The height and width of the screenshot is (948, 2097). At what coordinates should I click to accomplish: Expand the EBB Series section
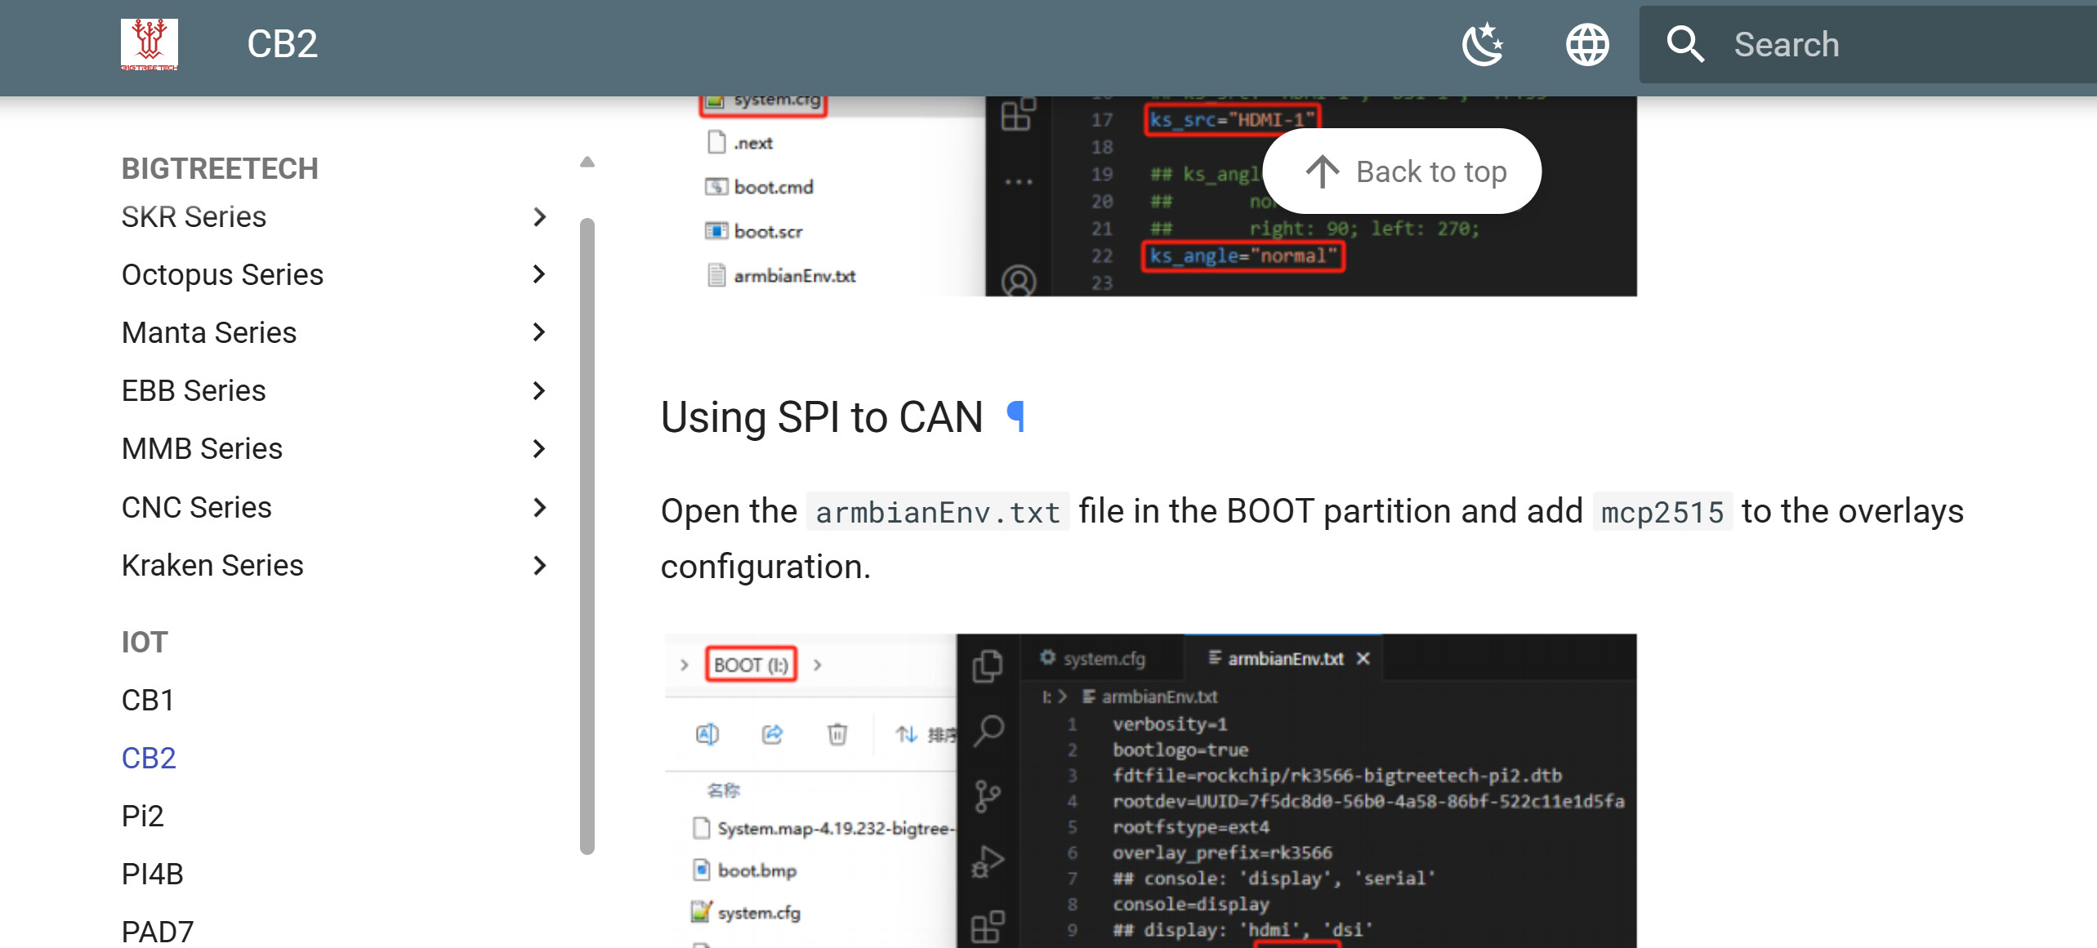pos(538,390)
